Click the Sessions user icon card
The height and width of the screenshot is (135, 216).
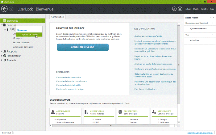(53, 112)
